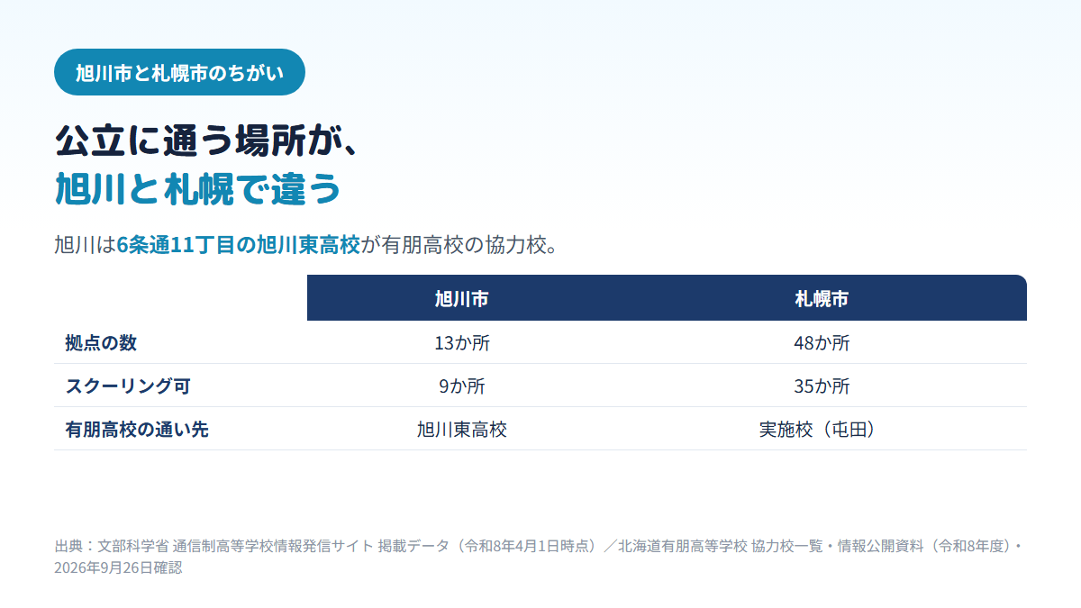
Task: Click the 2026年9月26日確認 date text
Action: tap(118, 567)
